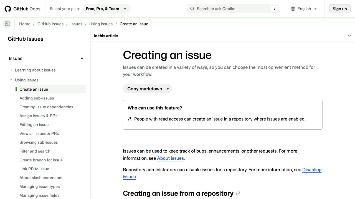The width and height of the screenshot is (355, 199).
Task: Click the globe language icon
Action: tap(293, 9)
